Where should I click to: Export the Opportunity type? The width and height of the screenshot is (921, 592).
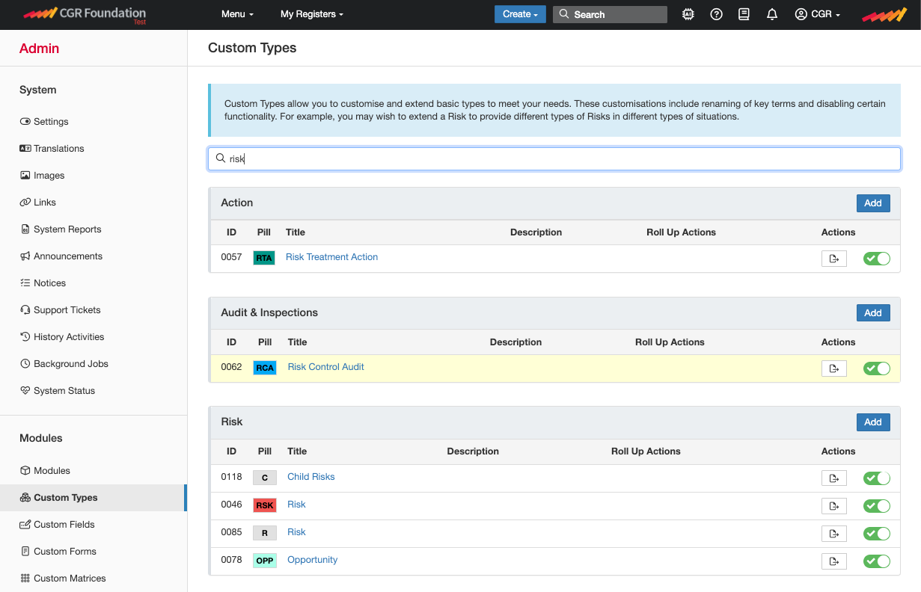pyautogui.click(x=833, y=561)
